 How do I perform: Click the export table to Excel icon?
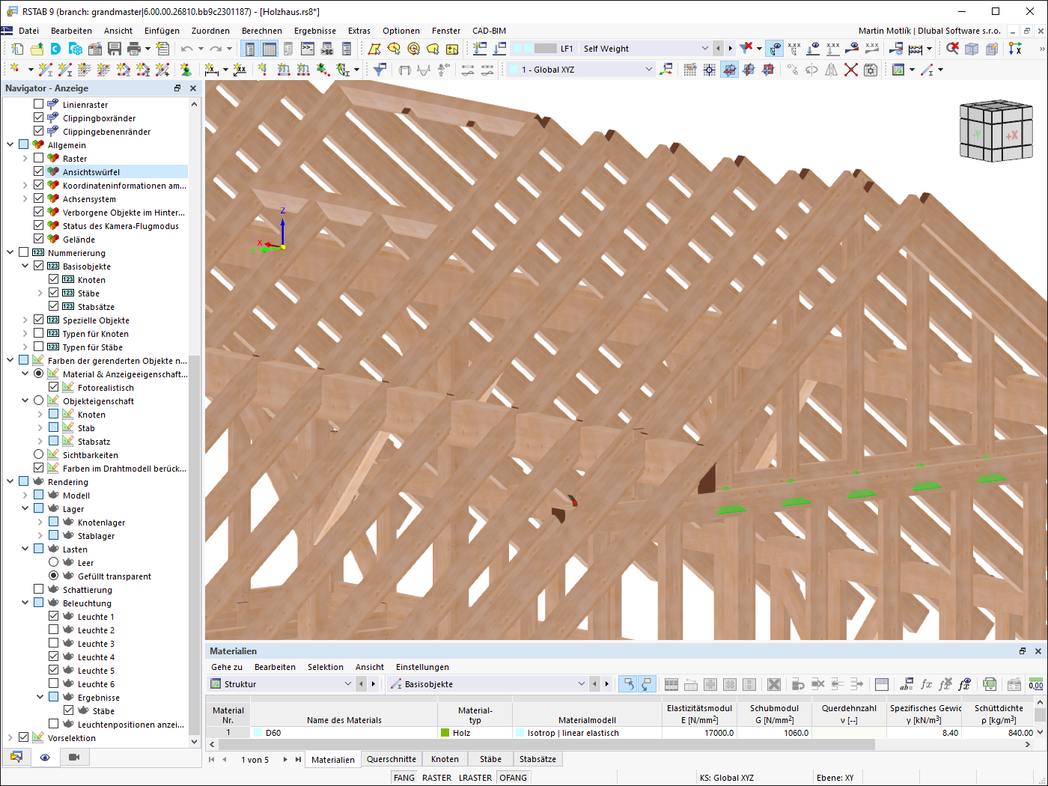[990, 684]
